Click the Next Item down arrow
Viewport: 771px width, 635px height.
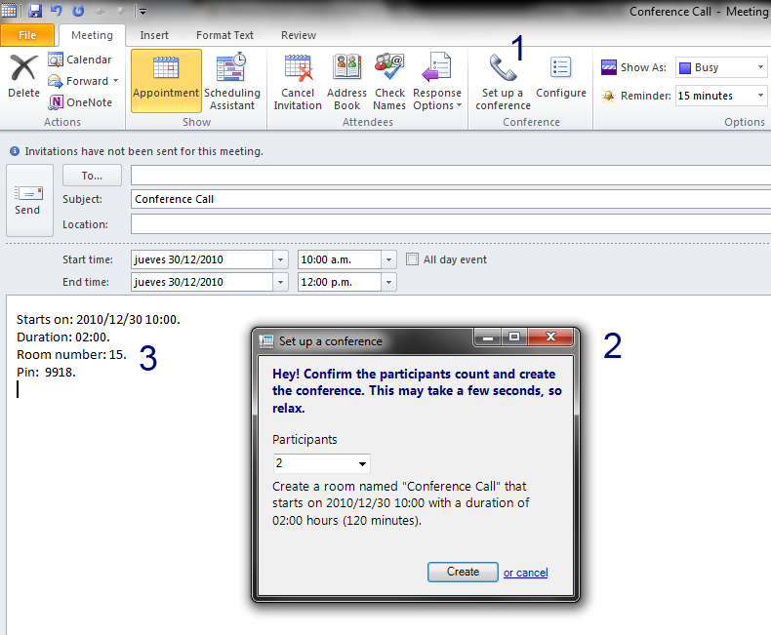120,11
